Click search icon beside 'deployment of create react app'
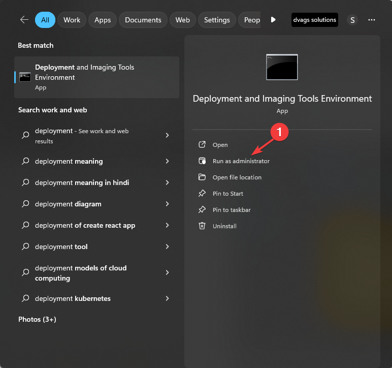 pos(25,225)
